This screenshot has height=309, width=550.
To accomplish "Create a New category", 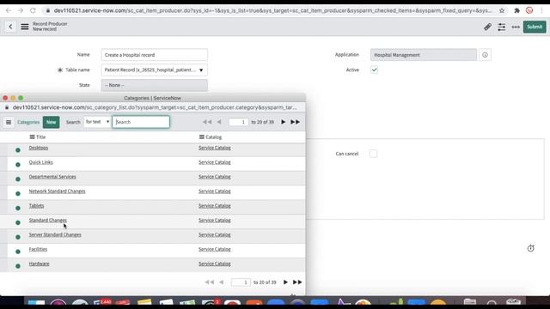I will click(x=52, y=122).
